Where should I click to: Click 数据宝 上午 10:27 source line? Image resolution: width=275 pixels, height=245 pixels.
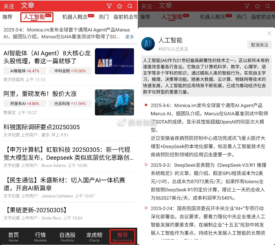[20, 112]
